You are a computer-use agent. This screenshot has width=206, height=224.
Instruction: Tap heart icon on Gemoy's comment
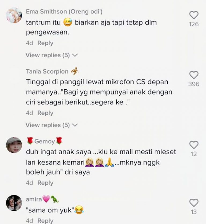[194, 145]
